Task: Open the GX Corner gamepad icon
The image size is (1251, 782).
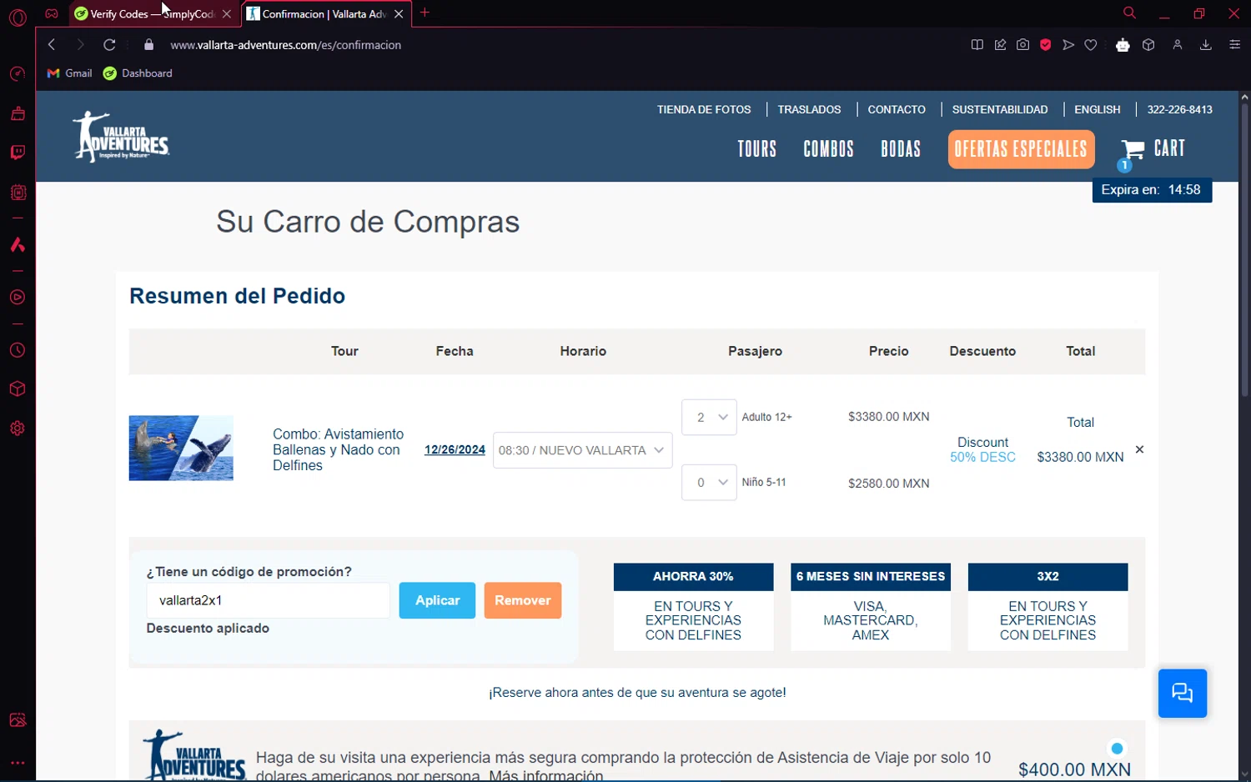Action: pyautogui.click(x=52, y=13)
